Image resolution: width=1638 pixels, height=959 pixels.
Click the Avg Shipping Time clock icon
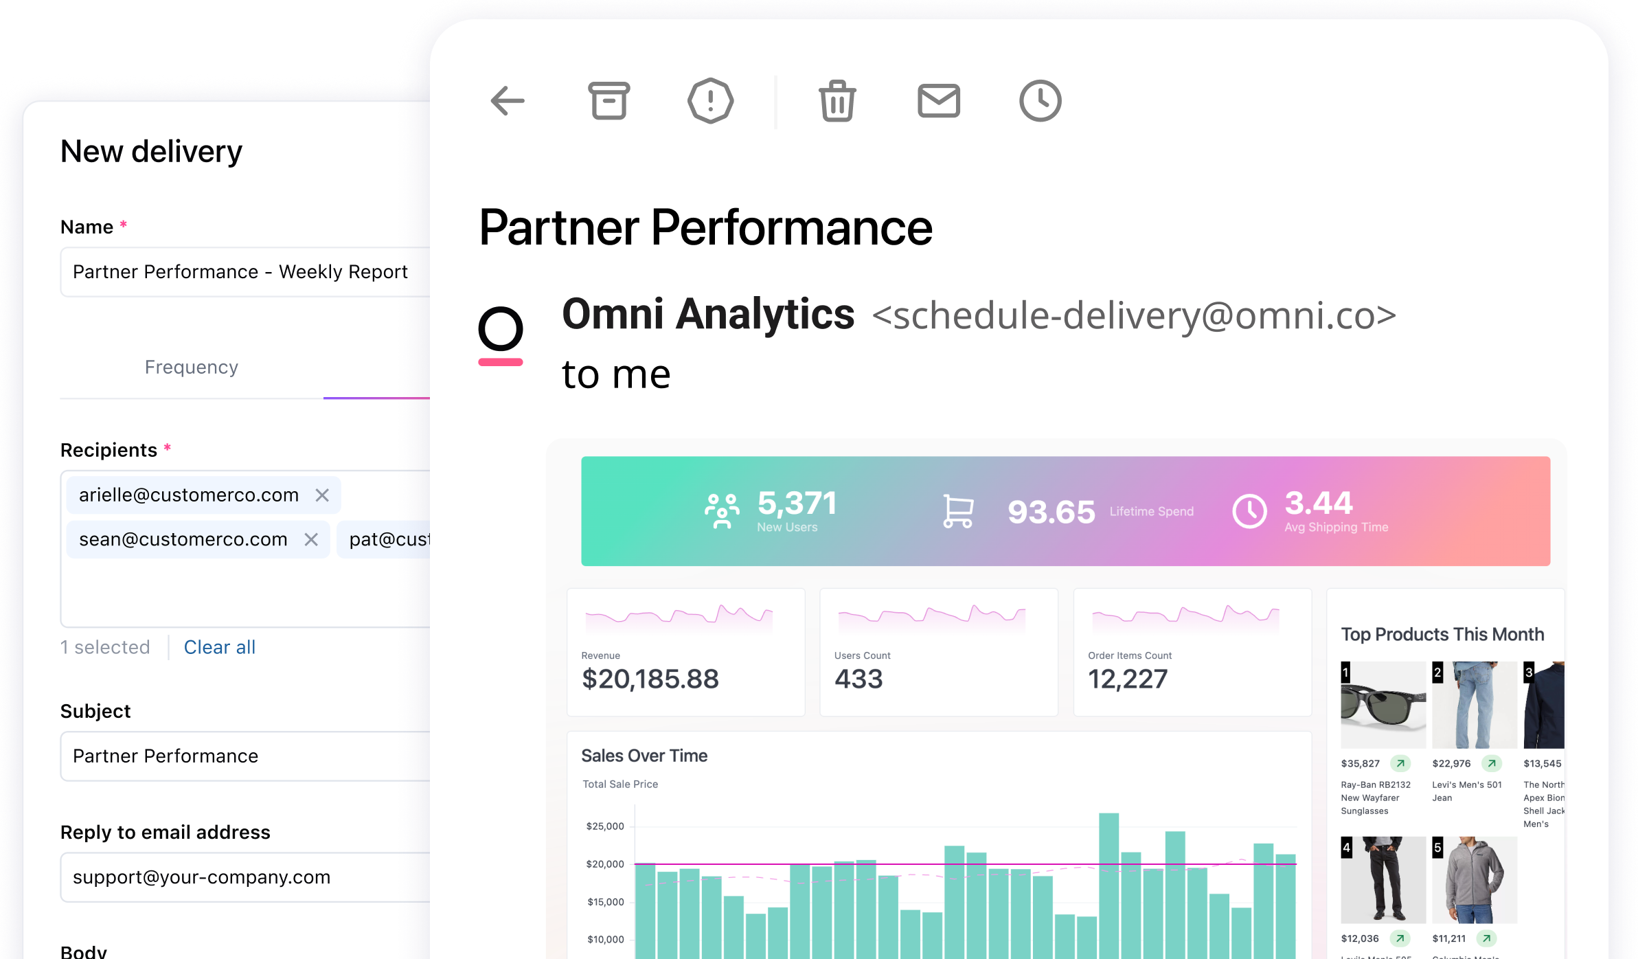coord(1249,510)
